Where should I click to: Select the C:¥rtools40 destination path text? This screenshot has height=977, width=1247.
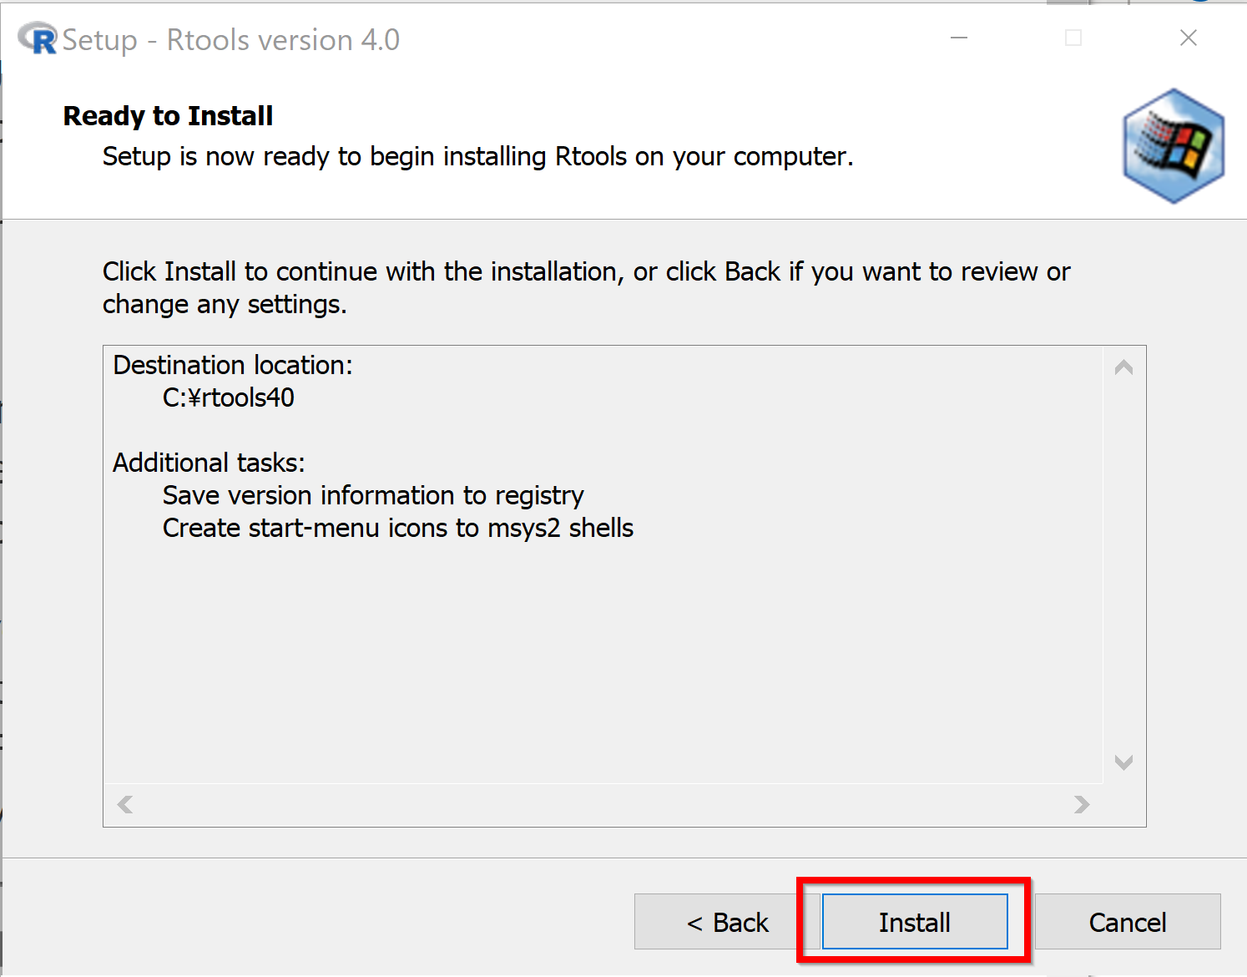coord(228,397)
